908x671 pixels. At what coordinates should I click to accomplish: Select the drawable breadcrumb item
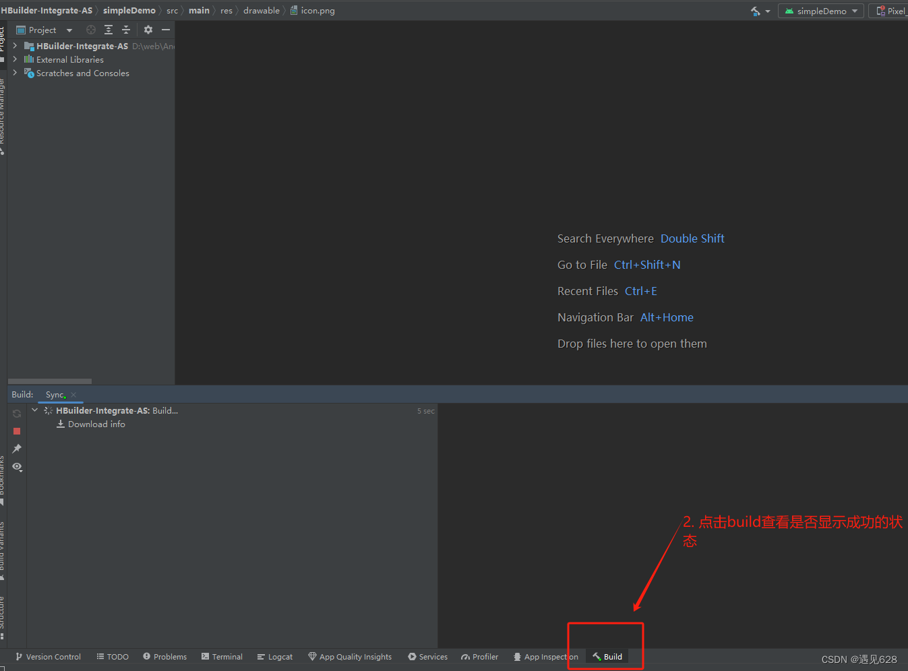pyautogui.click(x=262, y=10)
